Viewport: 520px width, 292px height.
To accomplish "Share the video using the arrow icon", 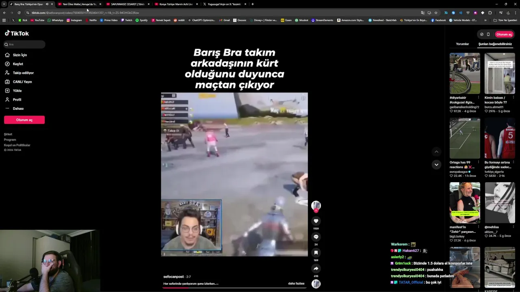I will coord(316,268).
